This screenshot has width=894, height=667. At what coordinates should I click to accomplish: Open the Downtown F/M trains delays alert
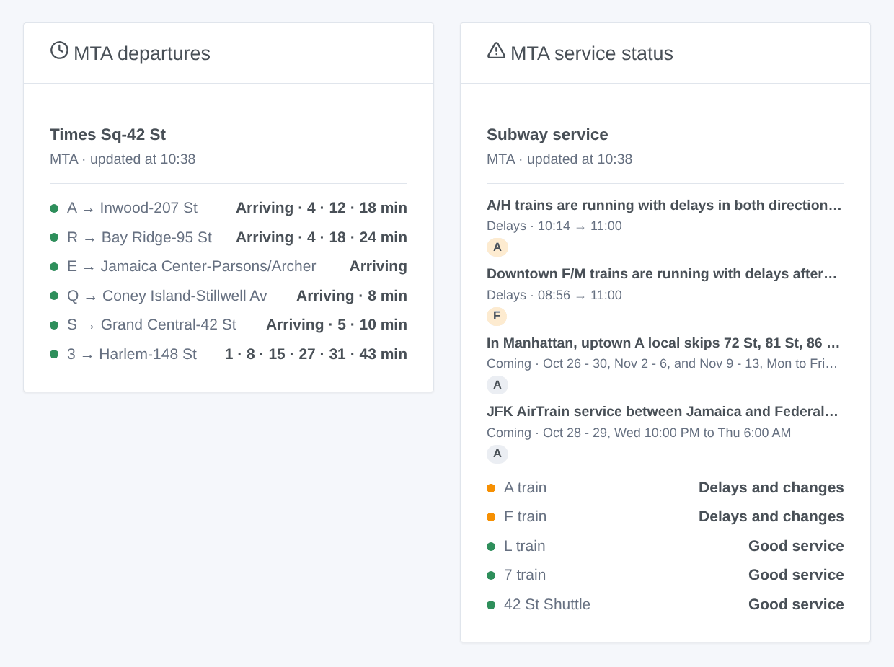[x=662, y=274]
